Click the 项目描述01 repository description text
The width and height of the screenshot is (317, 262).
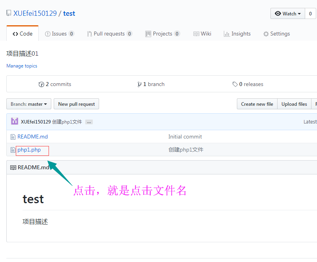(x=23, y=54)
